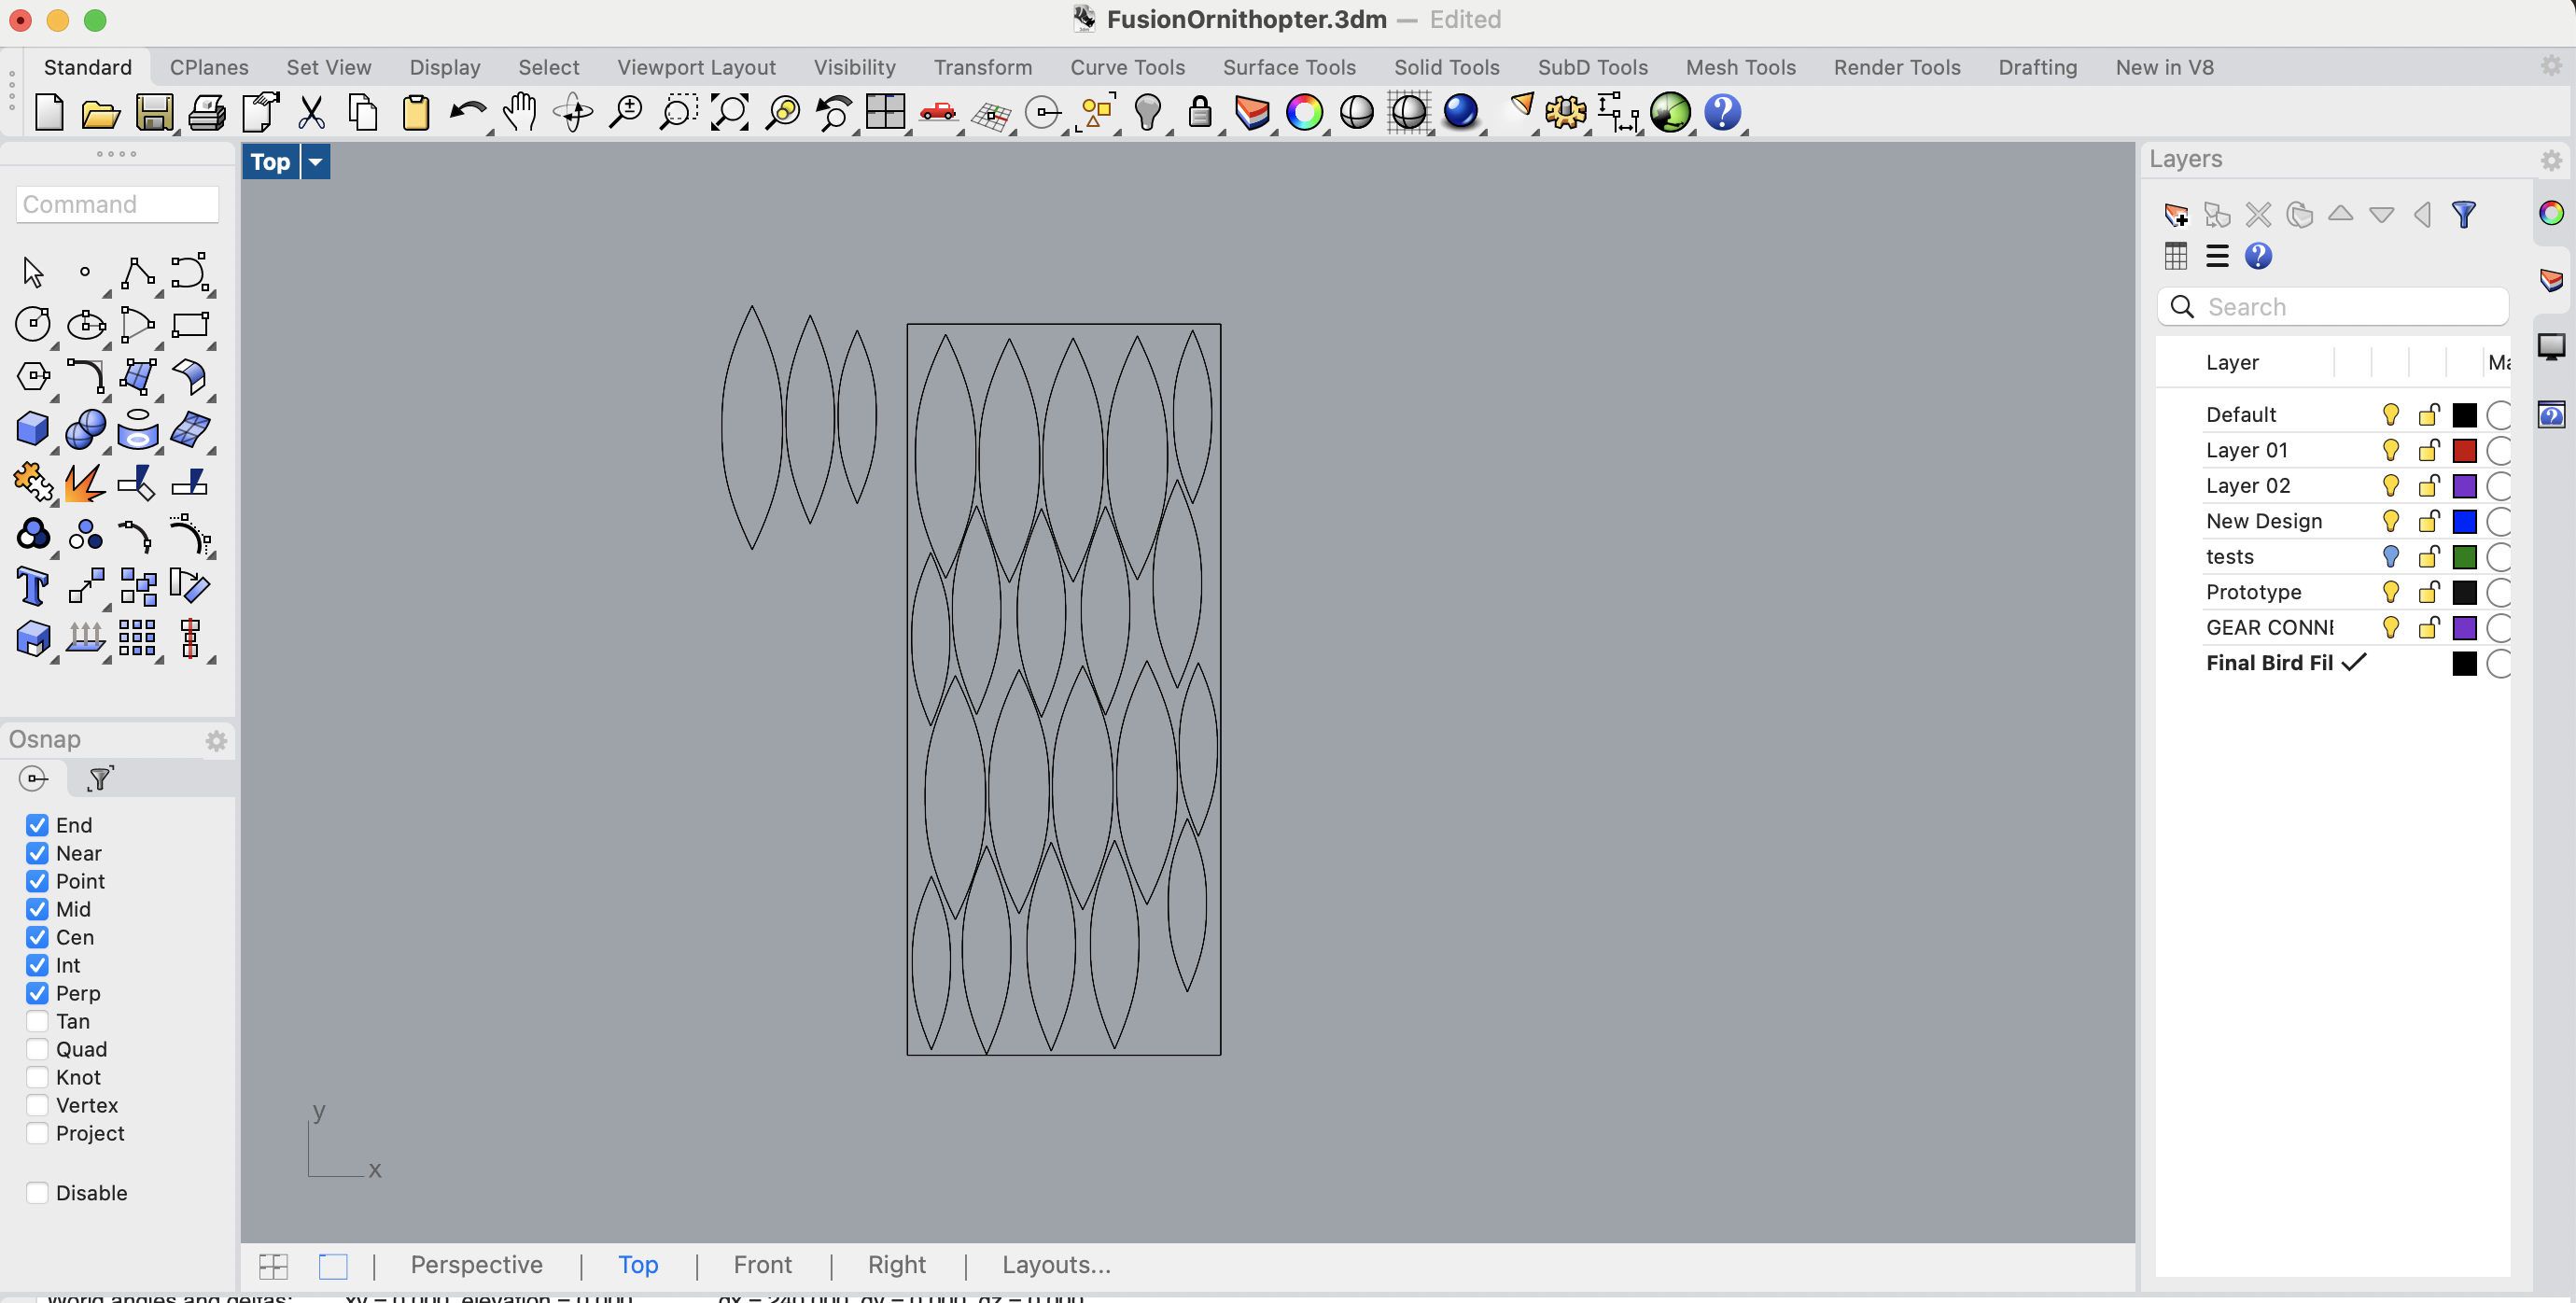This screenshot has width=2576, height=1303.
Task: Click the Rectangle tool icon
Action: 190,324
